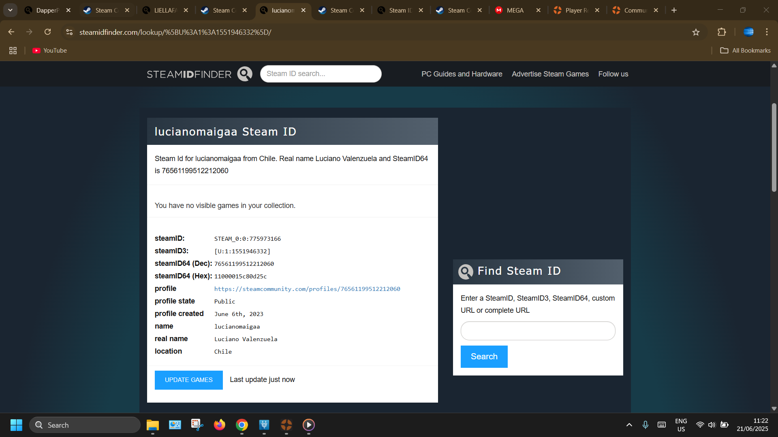Viewport: 778px width, 437px height.
Task: Click the forward navigation arrow
Action: (x=29, y=32)
